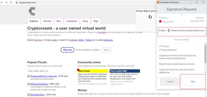Click the Signature Request title
Screen dimensions: 207x97
pyautogui.click(x=182, y=9)
